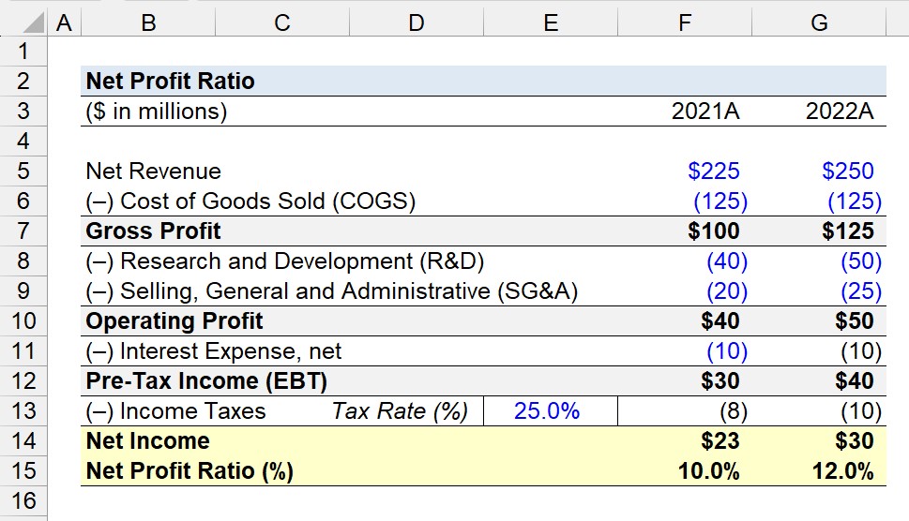Click the 25.0% tax rate cell
Image resolution: width=909 pixels, height=521 pixels.
(x=551, y=411)
